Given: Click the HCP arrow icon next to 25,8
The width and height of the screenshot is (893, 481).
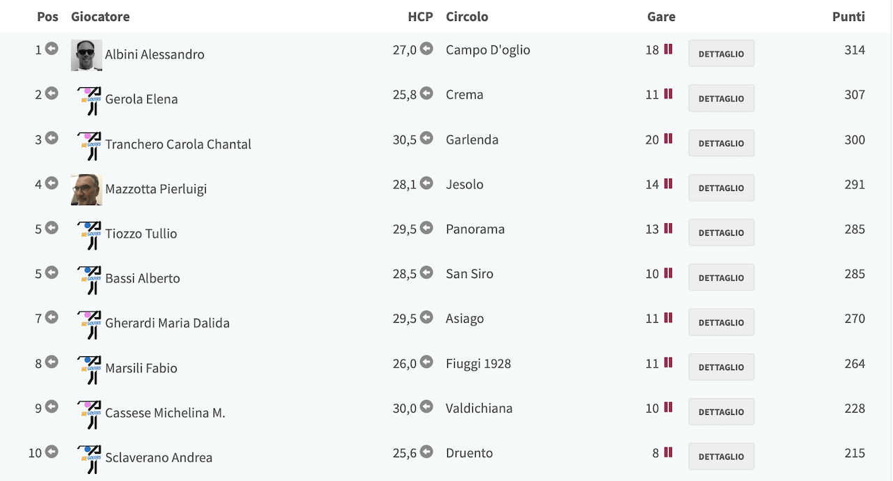Looking at the screenshot, I should tap(426, 93).
